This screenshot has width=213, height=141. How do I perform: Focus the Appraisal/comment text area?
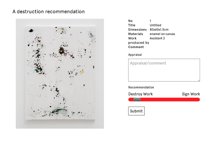coord(164,70)
